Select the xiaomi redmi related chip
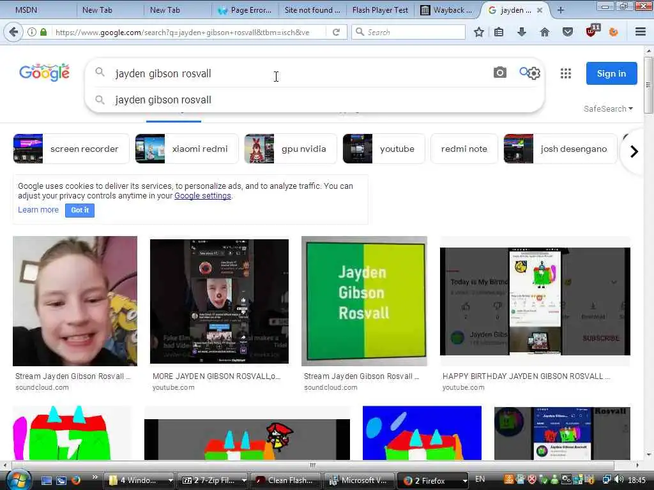The width and height of the screenshot is (654, 490). (187, 149)
